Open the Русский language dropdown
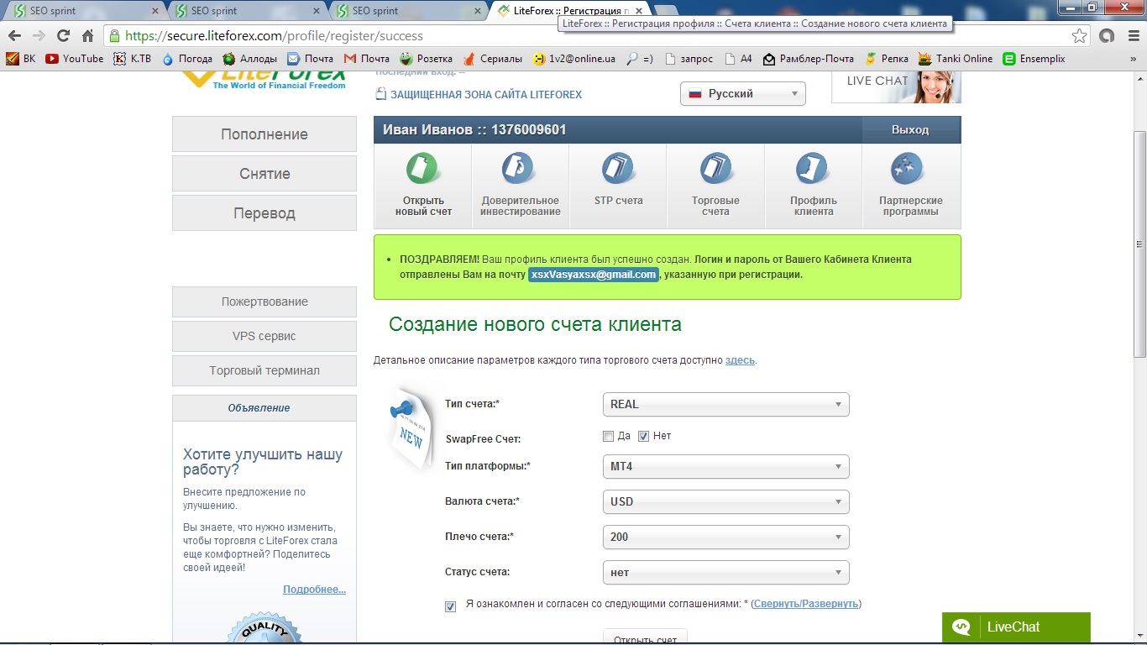 point(743,94)
